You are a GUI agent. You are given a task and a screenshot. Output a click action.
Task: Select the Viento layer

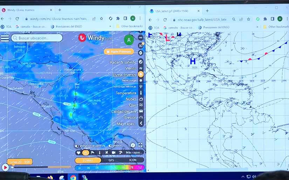131,68
